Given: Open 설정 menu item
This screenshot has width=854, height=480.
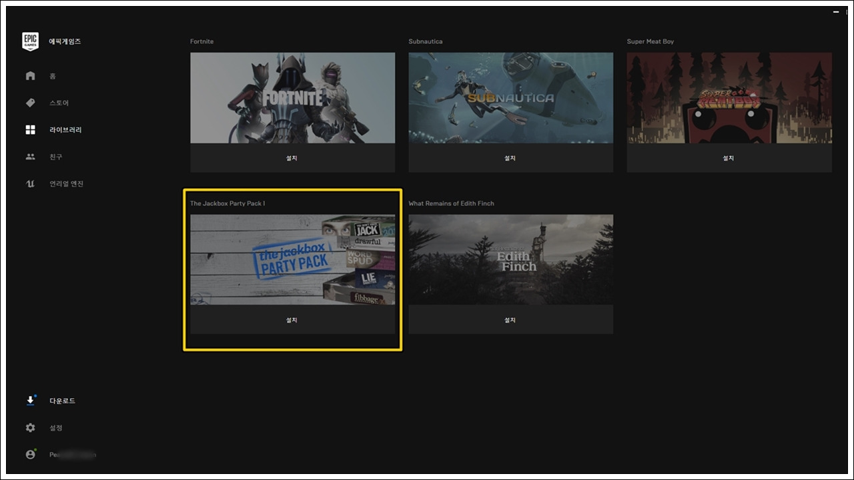Looking at the screenshot, I should pos(55,428).
